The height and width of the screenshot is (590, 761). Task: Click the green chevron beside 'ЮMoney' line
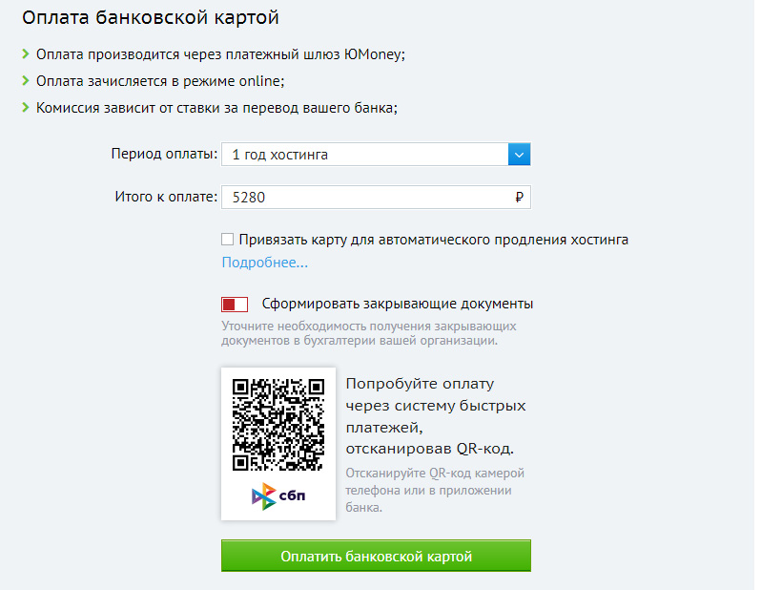pyautogui.click(x=26, y=54)
